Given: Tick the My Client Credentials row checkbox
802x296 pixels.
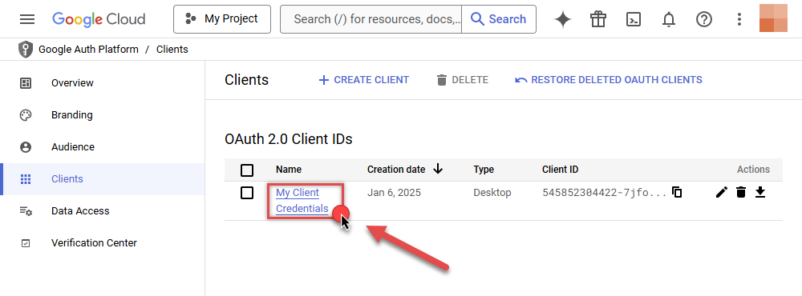Looking at the screenshot, I should coord(247,193).
